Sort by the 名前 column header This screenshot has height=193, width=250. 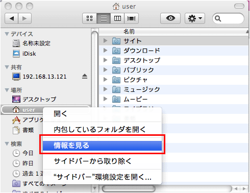[129, 32]
